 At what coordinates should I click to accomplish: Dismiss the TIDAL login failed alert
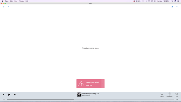[x=103, y=84]
